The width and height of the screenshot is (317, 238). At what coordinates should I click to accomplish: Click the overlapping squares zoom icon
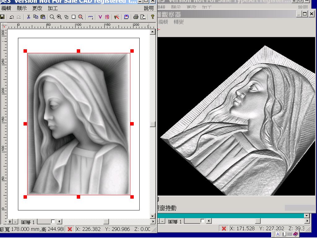coord(66,17)
